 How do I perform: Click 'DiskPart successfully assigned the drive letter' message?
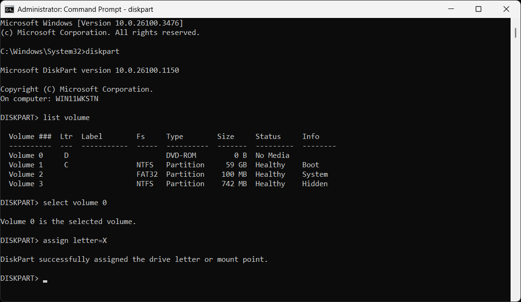point(134,259)
